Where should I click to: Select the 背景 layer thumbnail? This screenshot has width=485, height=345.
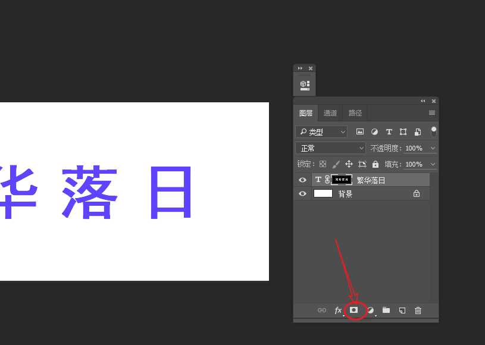[x=323, y=193]
